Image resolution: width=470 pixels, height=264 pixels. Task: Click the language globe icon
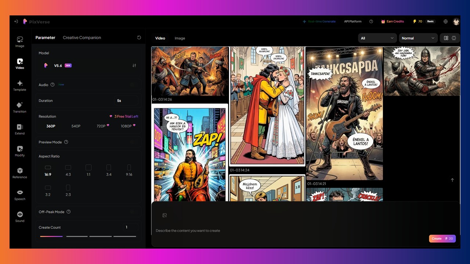(x=445, y=22)
